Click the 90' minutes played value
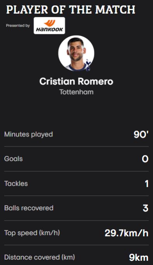The image size is (153, 265). point(141,135)
